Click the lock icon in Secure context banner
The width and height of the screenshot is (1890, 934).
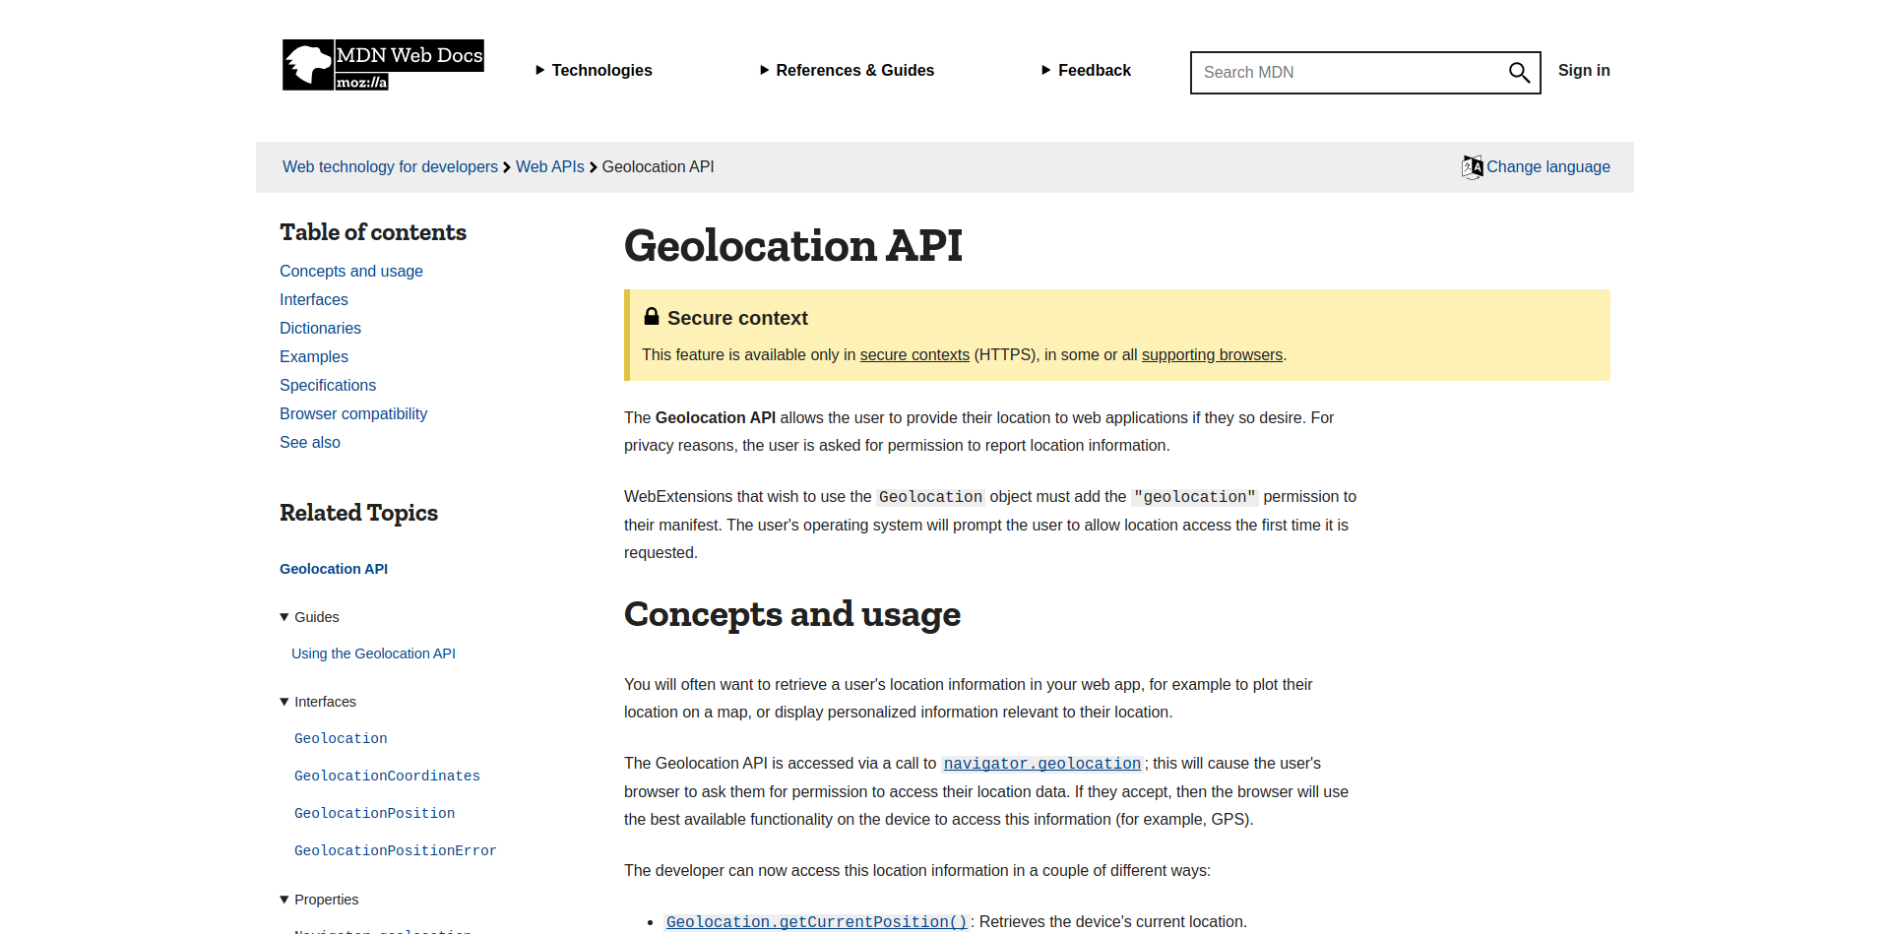coord(652,316)
